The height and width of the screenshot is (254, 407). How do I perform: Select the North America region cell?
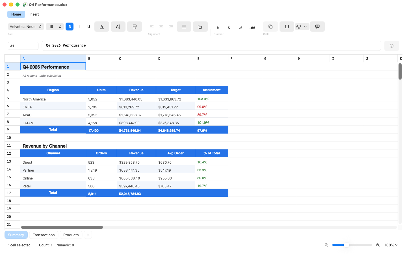point(53,98)
